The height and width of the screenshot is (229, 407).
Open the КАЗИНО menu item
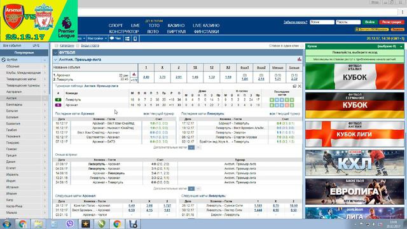pos(176,25)
